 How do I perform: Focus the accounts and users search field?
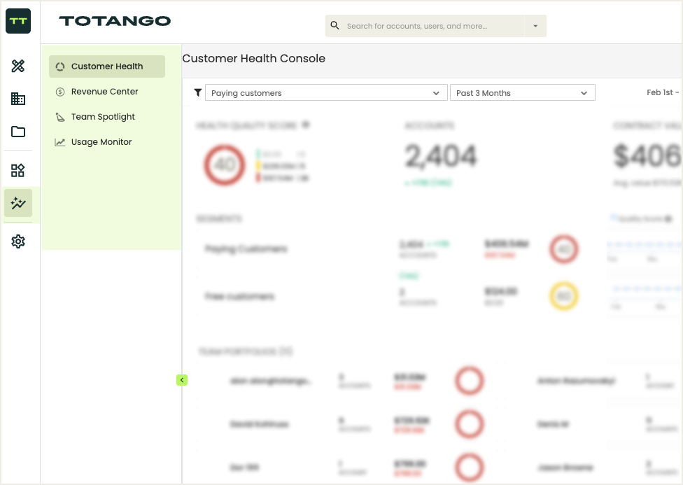coord(425,26)
